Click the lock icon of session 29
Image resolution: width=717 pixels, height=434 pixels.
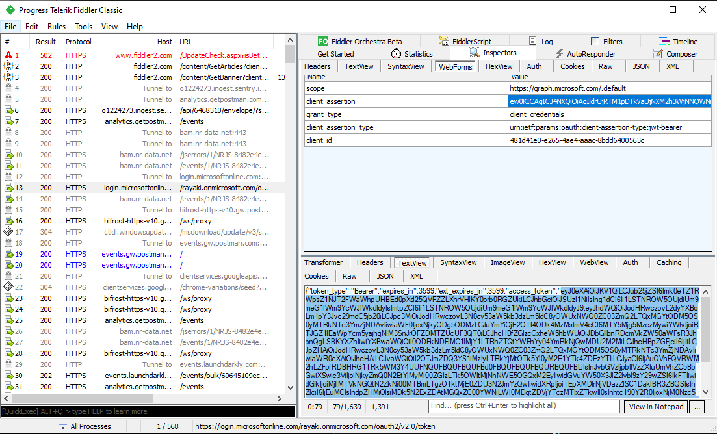(8, 364)
